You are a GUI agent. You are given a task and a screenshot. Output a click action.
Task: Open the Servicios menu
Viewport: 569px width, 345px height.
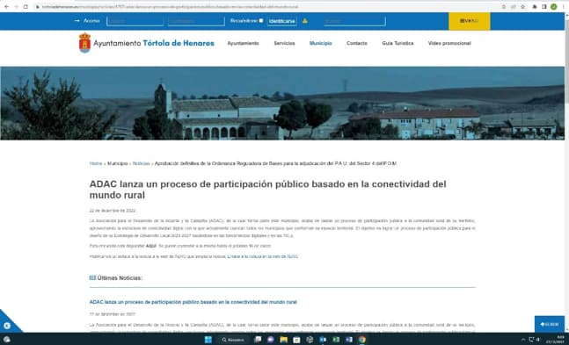pos(284,43)
